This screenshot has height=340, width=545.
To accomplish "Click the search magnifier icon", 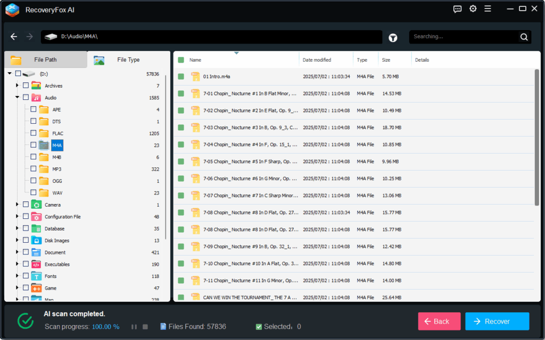I will click(x=524, y=37).
